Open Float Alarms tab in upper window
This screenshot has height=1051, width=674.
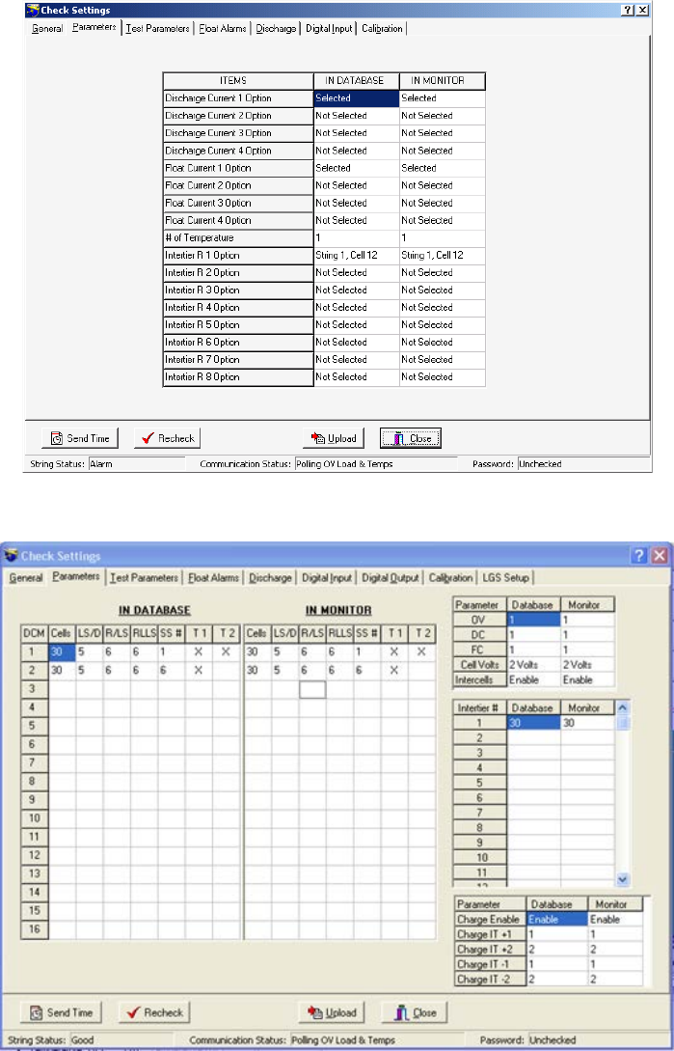click(223, 29)
